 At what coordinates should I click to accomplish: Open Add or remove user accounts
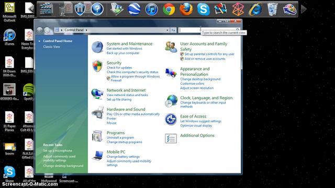[x=205, y=59]
